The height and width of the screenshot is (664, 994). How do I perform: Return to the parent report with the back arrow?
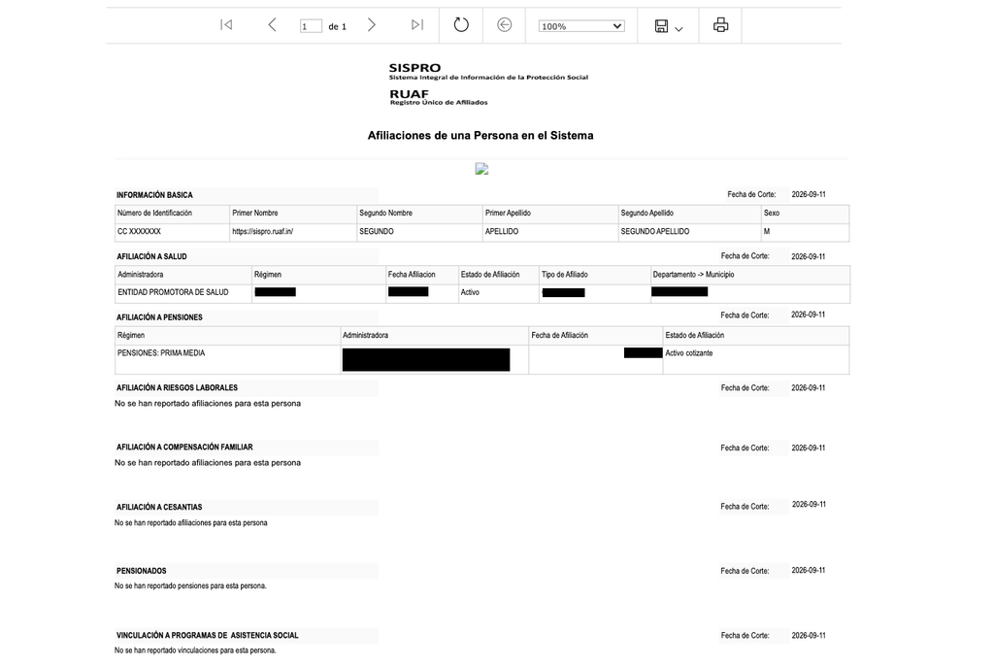click(504, 24)
